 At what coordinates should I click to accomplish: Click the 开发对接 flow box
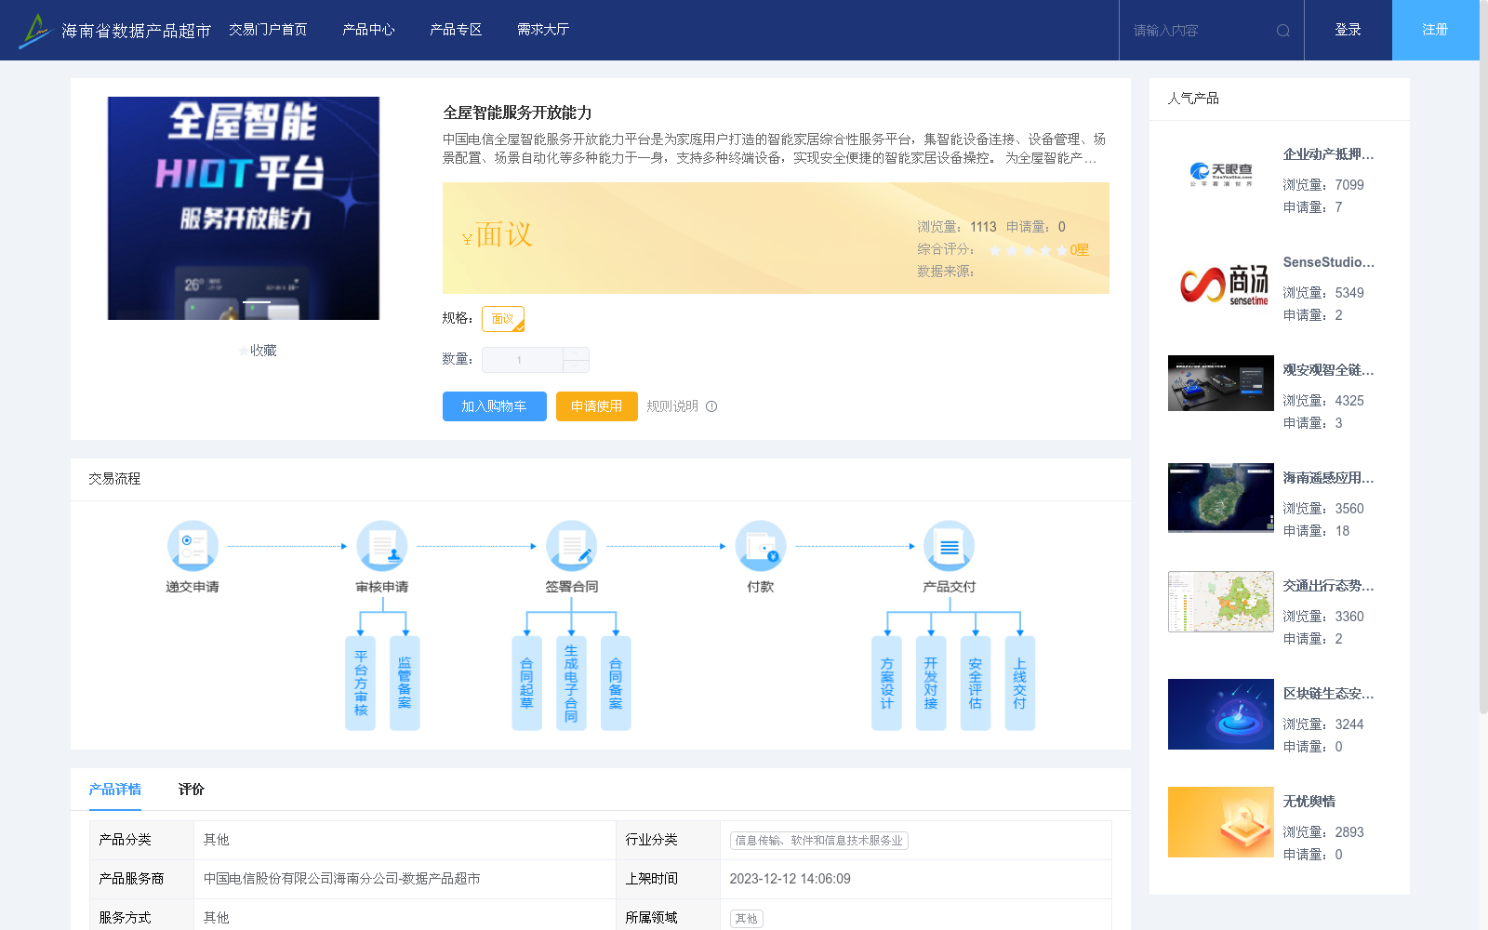point(931,684)
